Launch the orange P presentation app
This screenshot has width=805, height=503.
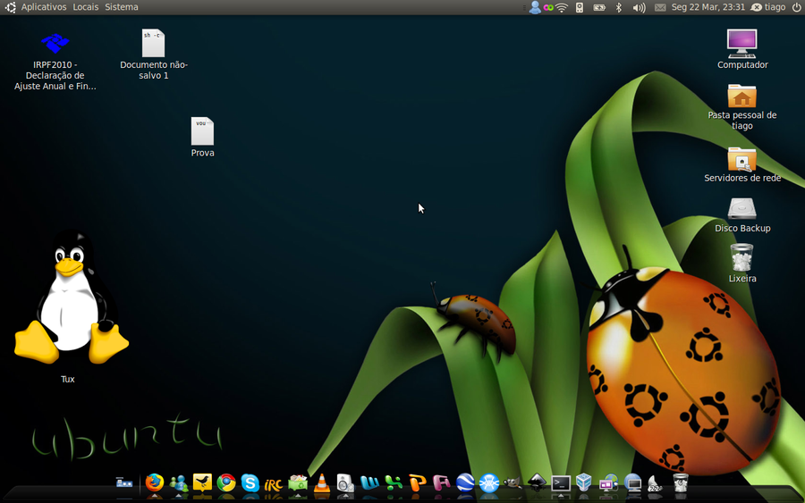pos(418,483)
